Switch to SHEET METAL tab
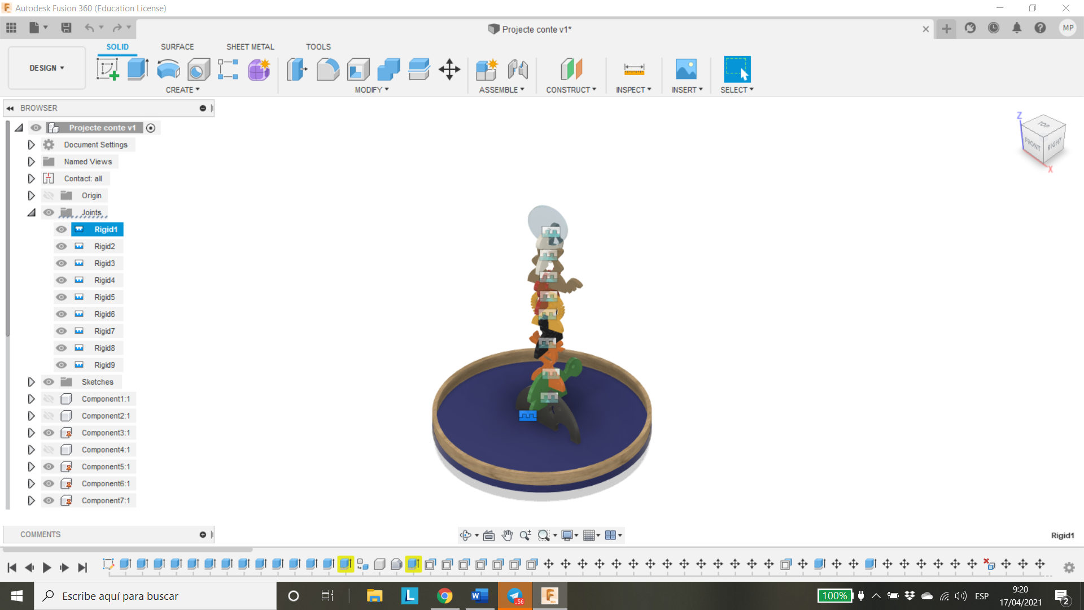This screenshot has width=1084, height=610. pyautogui.click(x=250, y=47)
